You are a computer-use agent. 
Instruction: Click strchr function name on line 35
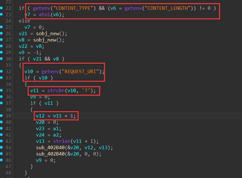[56, 91]
